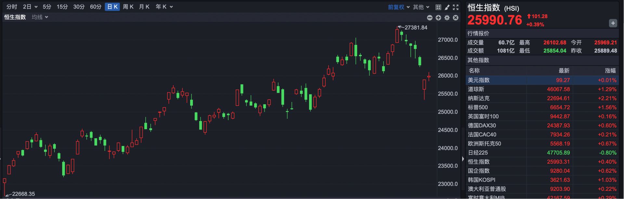Select the 60分 timeframe tab

[96, 7]
